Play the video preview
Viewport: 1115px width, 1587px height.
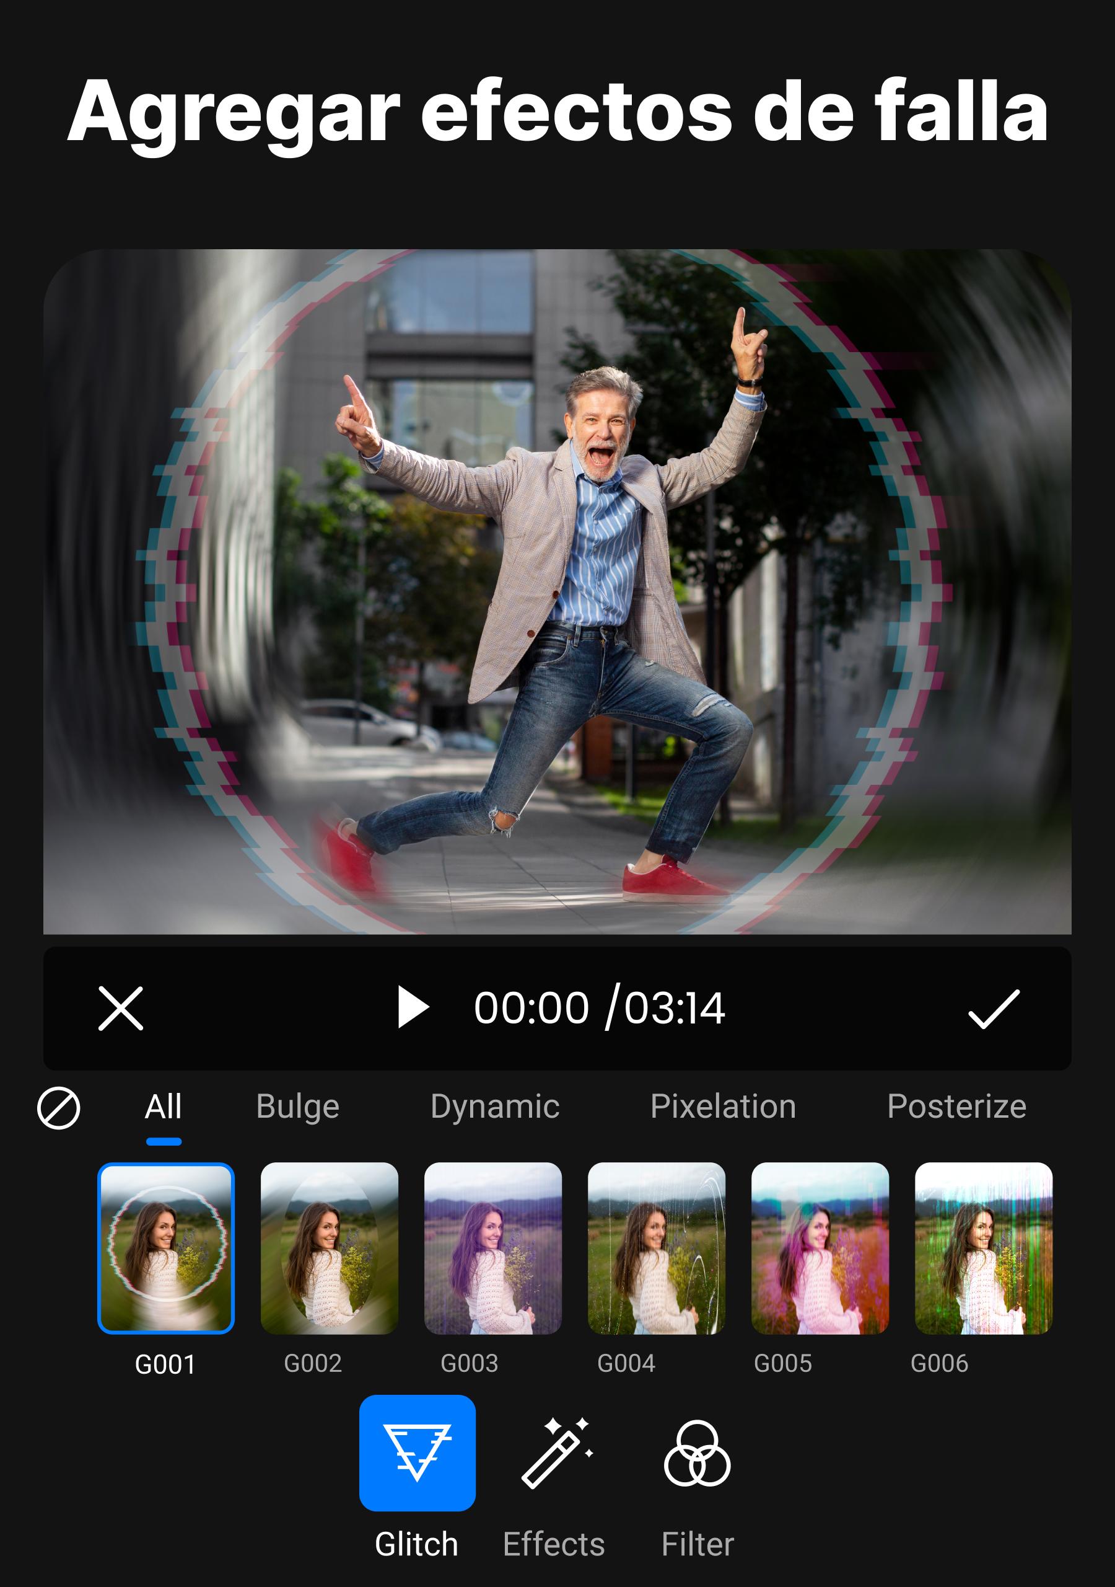pos(413,1008)
